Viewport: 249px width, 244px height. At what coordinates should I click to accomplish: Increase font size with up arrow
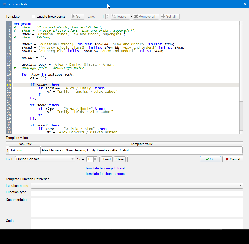[95, 158]
